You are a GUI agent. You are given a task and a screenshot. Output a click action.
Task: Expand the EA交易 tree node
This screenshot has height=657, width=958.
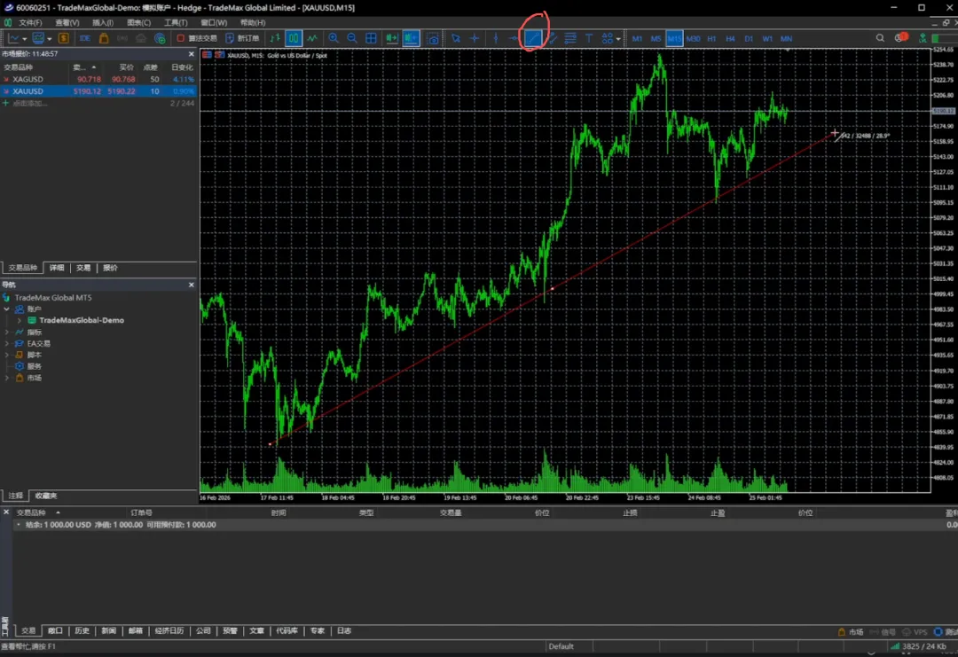7,343
